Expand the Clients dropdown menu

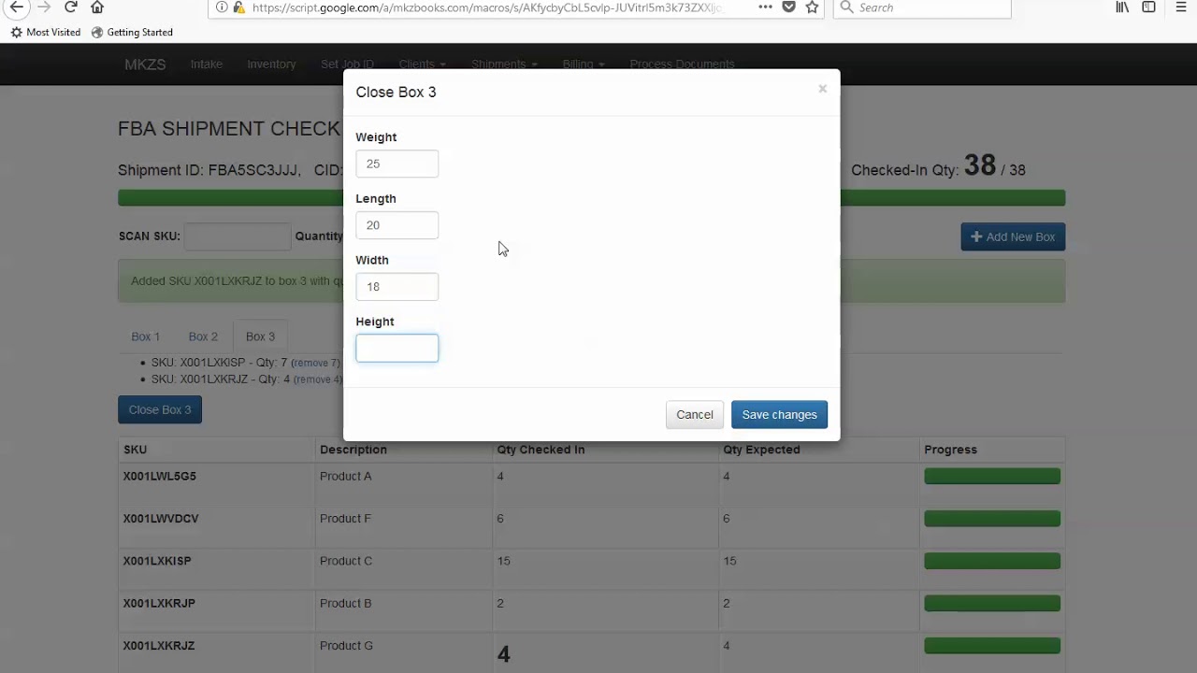pyautogui.click(x=422, y=64)
